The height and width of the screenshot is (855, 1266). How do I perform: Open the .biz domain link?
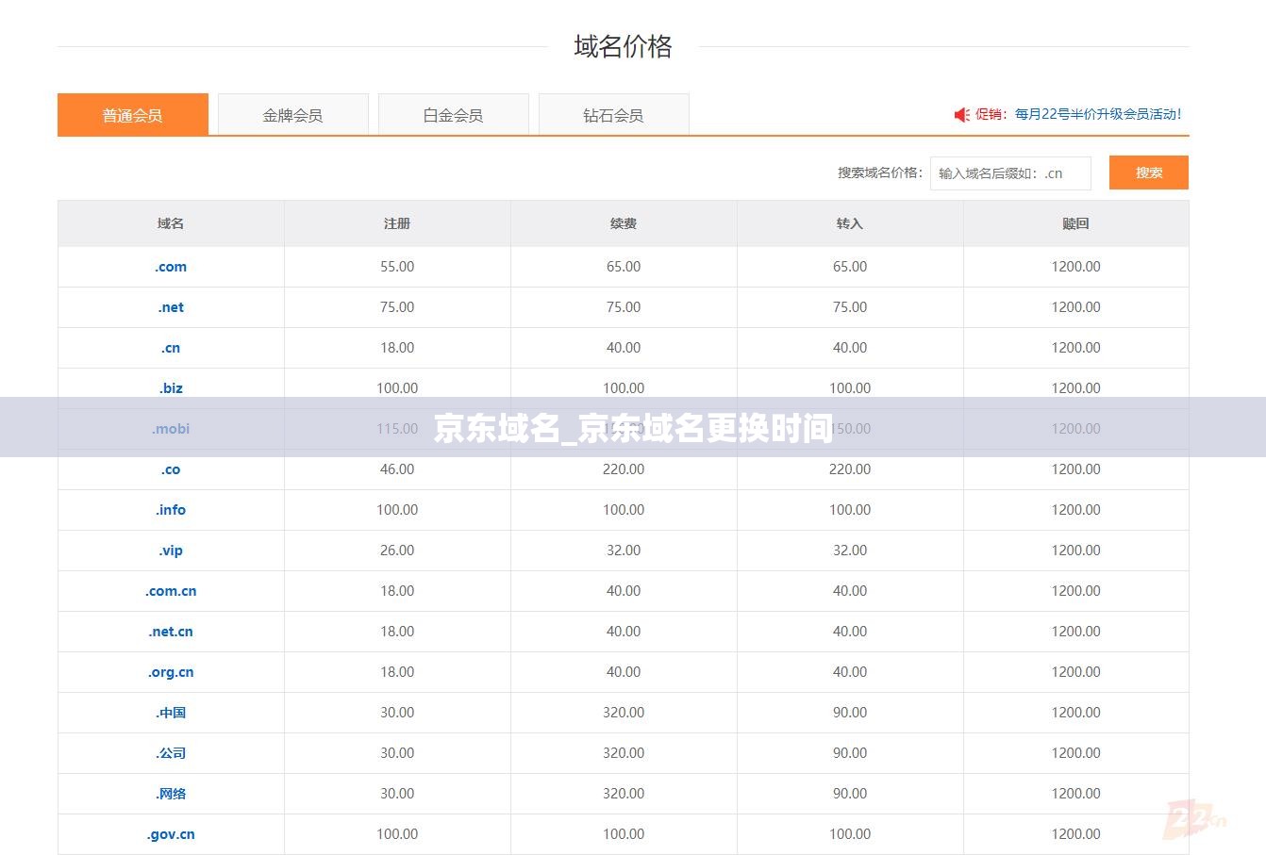tap(171, 388)
